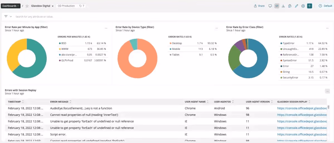Open session replay link for Script error row
334x143 pixels.
click(x=302, y=134)
